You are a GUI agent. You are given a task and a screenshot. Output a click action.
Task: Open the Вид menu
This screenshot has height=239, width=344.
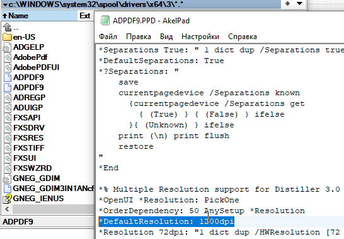click(166, 37)
